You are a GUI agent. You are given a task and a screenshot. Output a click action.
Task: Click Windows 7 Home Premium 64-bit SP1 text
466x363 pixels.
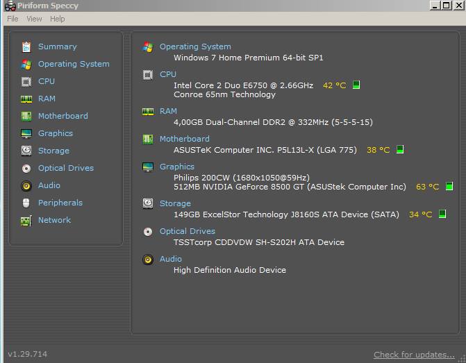[248, 58]
